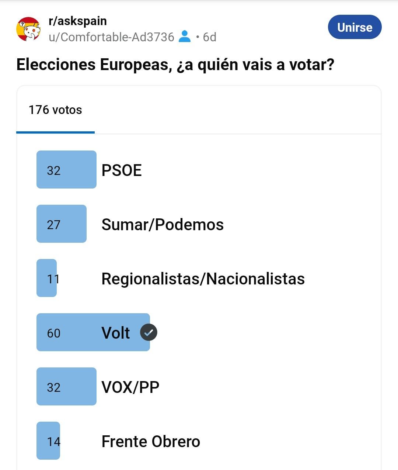Image resolution: width=398 pixels, height=470 pixels.
Task: Click the checkmark icon beside Volt
Action: click(149, 332)
